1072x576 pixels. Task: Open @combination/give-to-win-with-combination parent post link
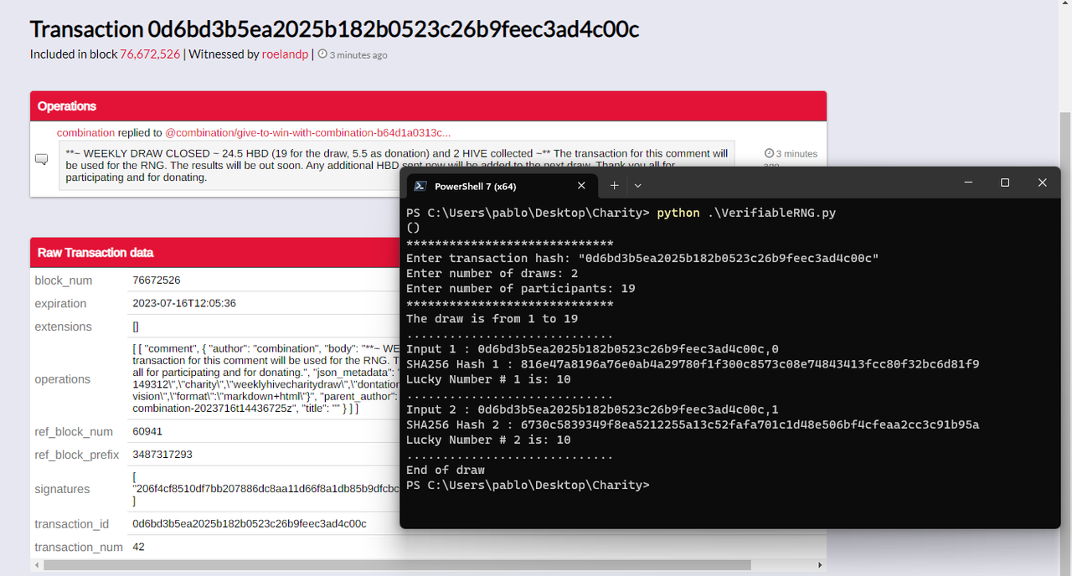point(308,132)
